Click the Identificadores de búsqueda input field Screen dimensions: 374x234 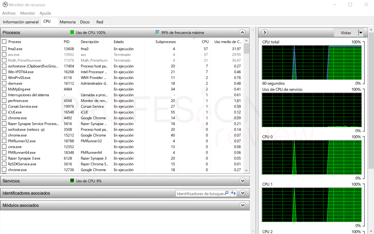click(200, 193)
